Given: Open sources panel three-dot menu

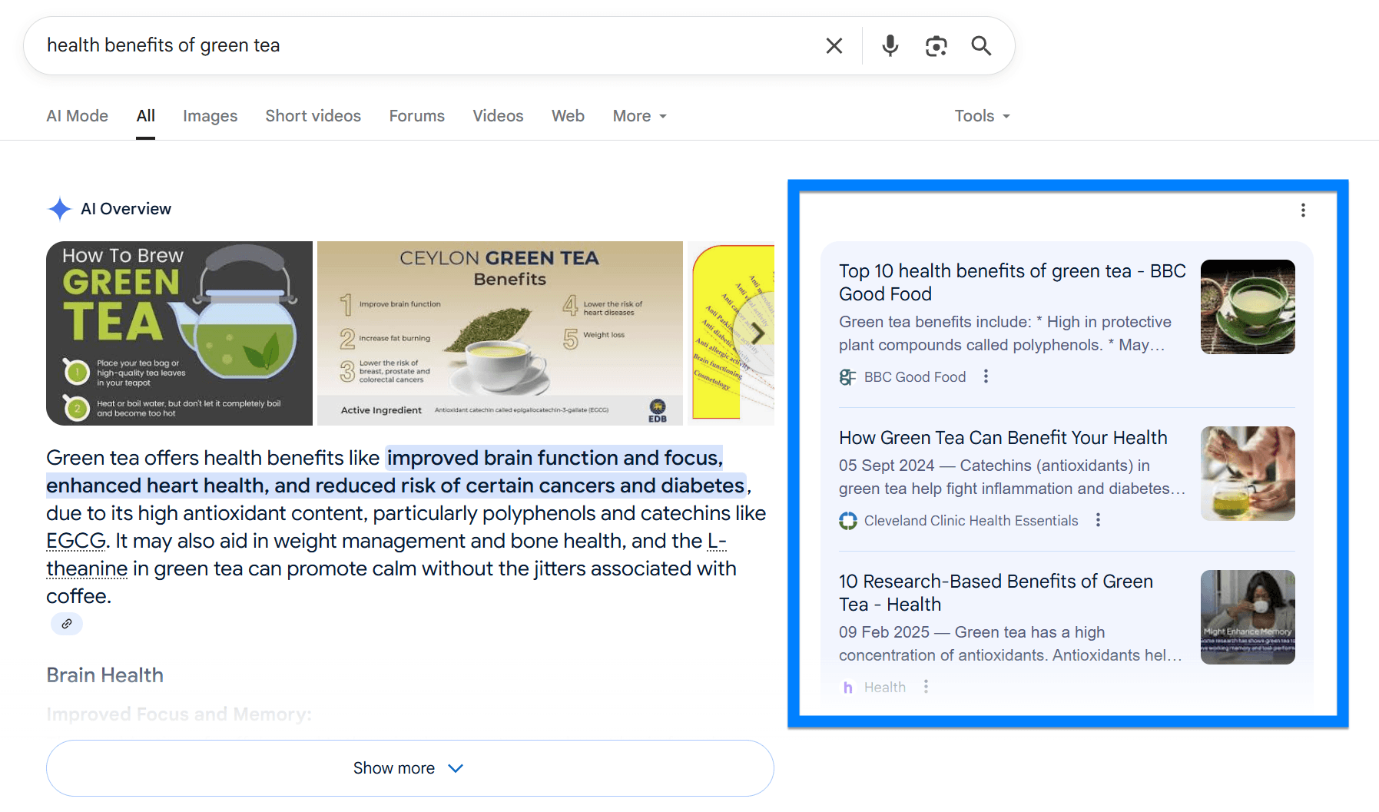Looking at the screenshot, I should (1303, 210).
